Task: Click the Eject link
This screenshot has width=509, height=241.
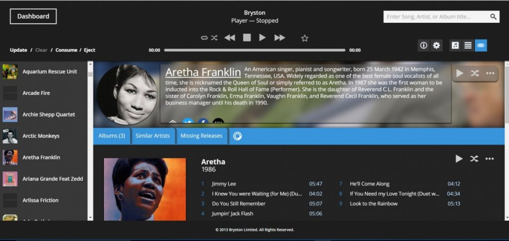Action: [x=89, y=50]
